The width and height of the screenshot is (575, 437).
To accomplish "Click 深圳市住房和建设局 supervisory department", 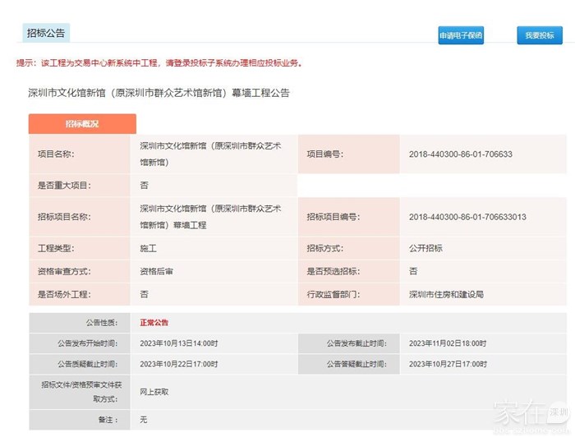I will click(446, 294).
